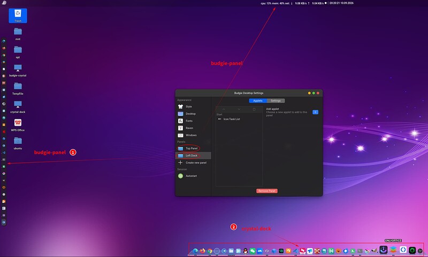Switch to the panel Settings tab
This screenshot has height=257, width=428.
click(x=276, y=100)
